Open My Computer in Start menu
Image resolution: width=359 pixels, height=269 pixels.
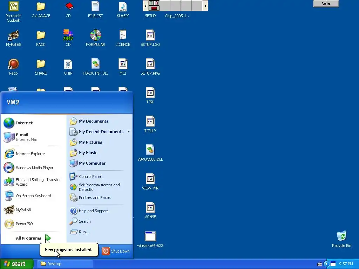pos(100,163)
